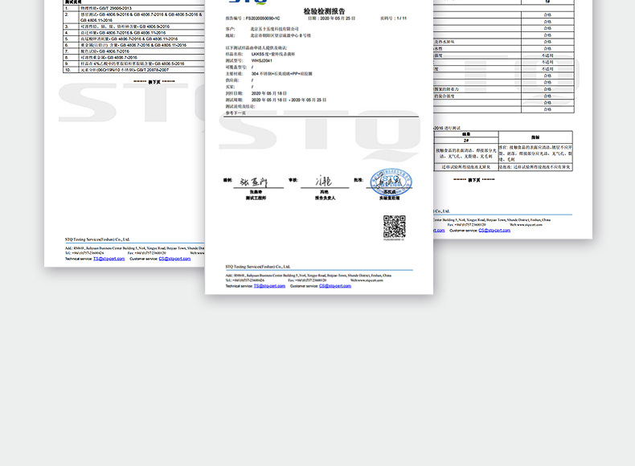The width and height of the screenshot is (635, 466).
Task: Click the 指标 column header on right report
Action: click(x=535, y=137)
